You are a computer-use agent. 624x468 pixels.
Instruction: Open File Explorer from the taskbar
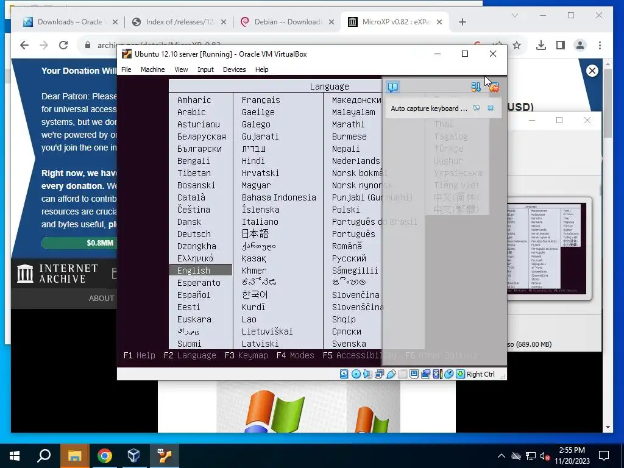(75, 456)
